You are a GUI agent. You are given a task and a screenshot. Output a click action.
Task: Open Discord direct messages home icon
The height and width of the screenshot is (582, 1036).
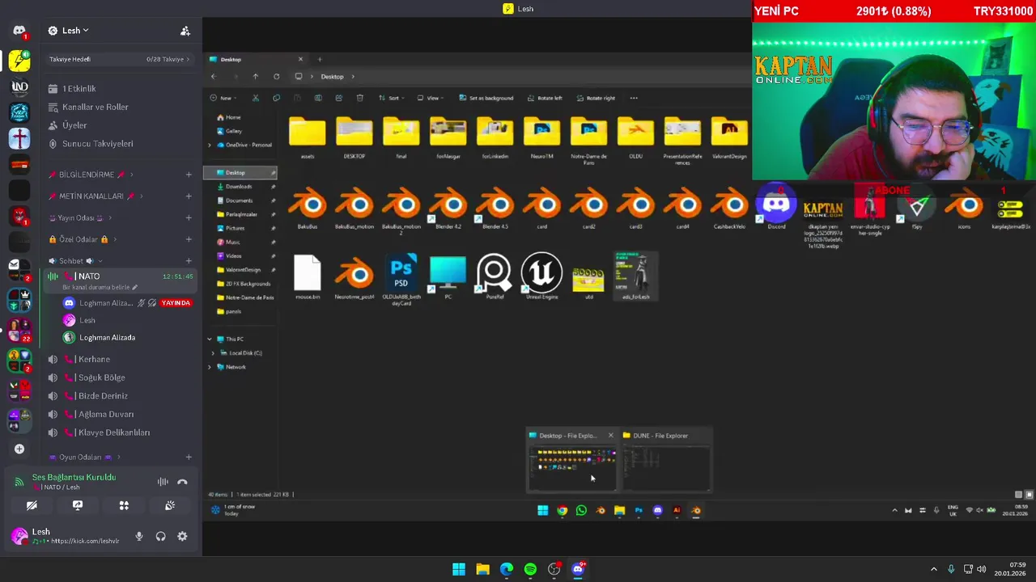point(19,32)
